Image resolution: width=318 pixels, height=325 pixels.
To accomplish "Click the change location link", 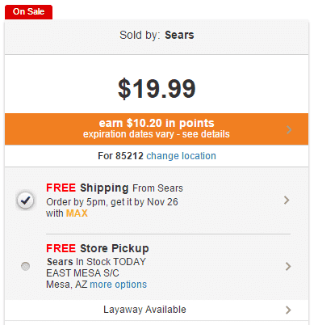I will tap(181, 156).
